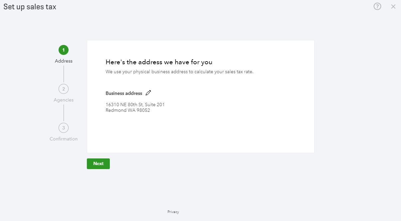Select the step 3 circle

pyautogui.click(x=64, y=128)
